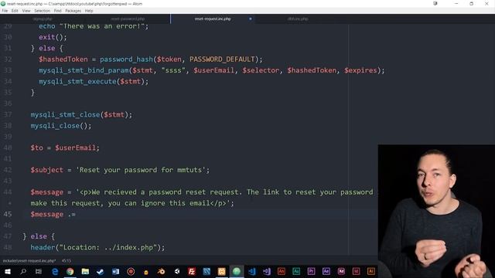Viewport: 495px width, 278px height.
Task: Switch to the dbh.inc.php tab
Action: pos(298,19)
